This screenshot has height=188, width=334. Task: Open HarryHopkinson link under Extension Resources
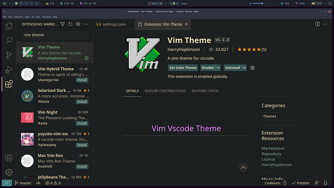pyautogui.click(x=276, y=165)
